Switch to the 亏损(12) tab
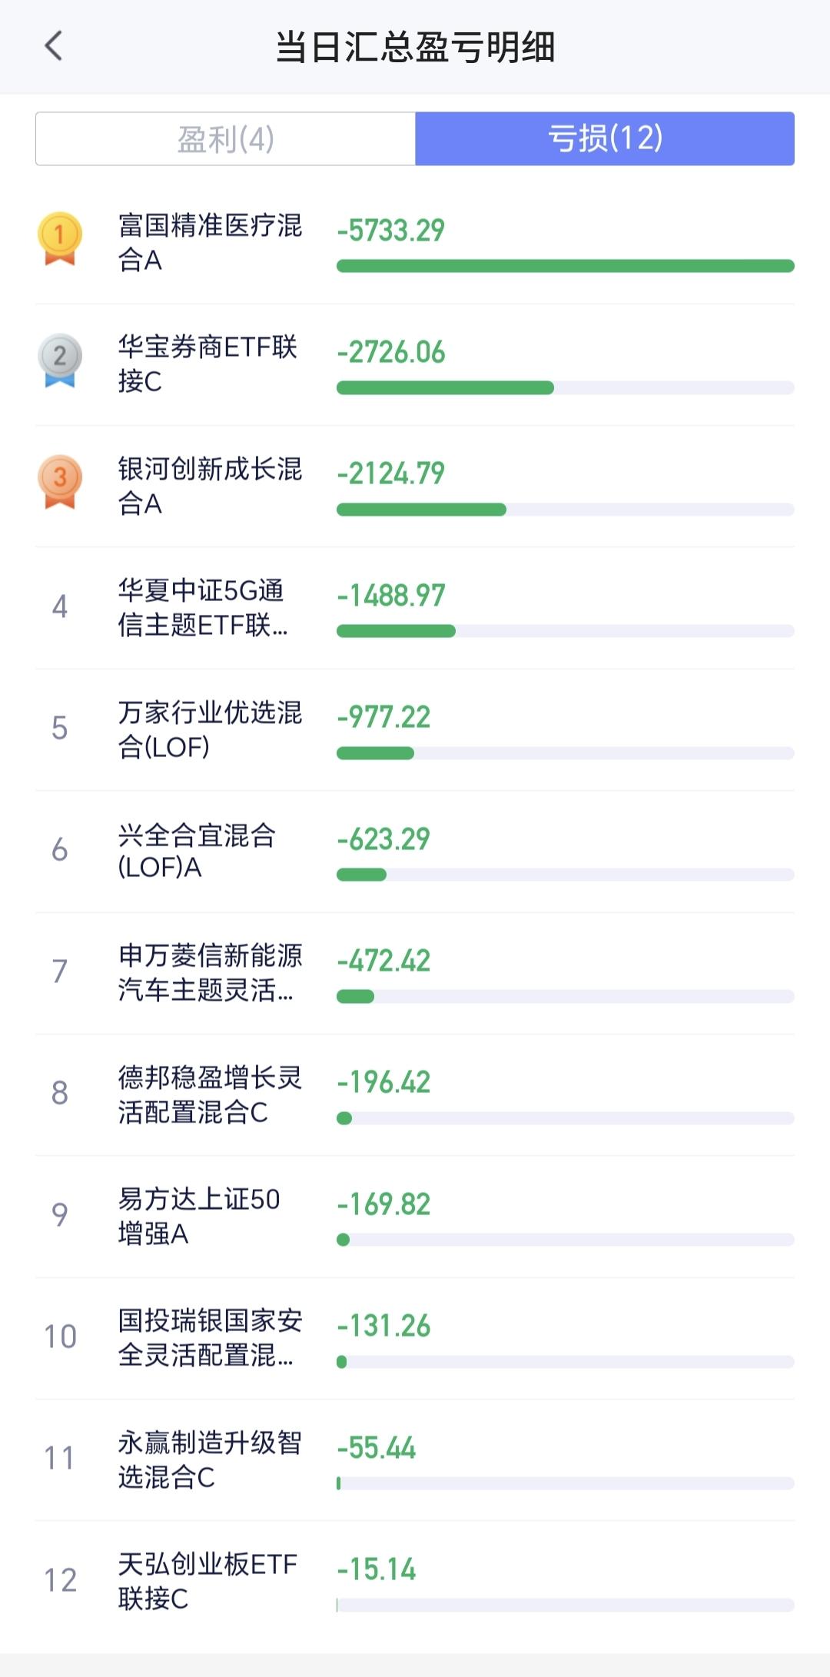This screenshot has height=1677, width=830. (605, 139)
